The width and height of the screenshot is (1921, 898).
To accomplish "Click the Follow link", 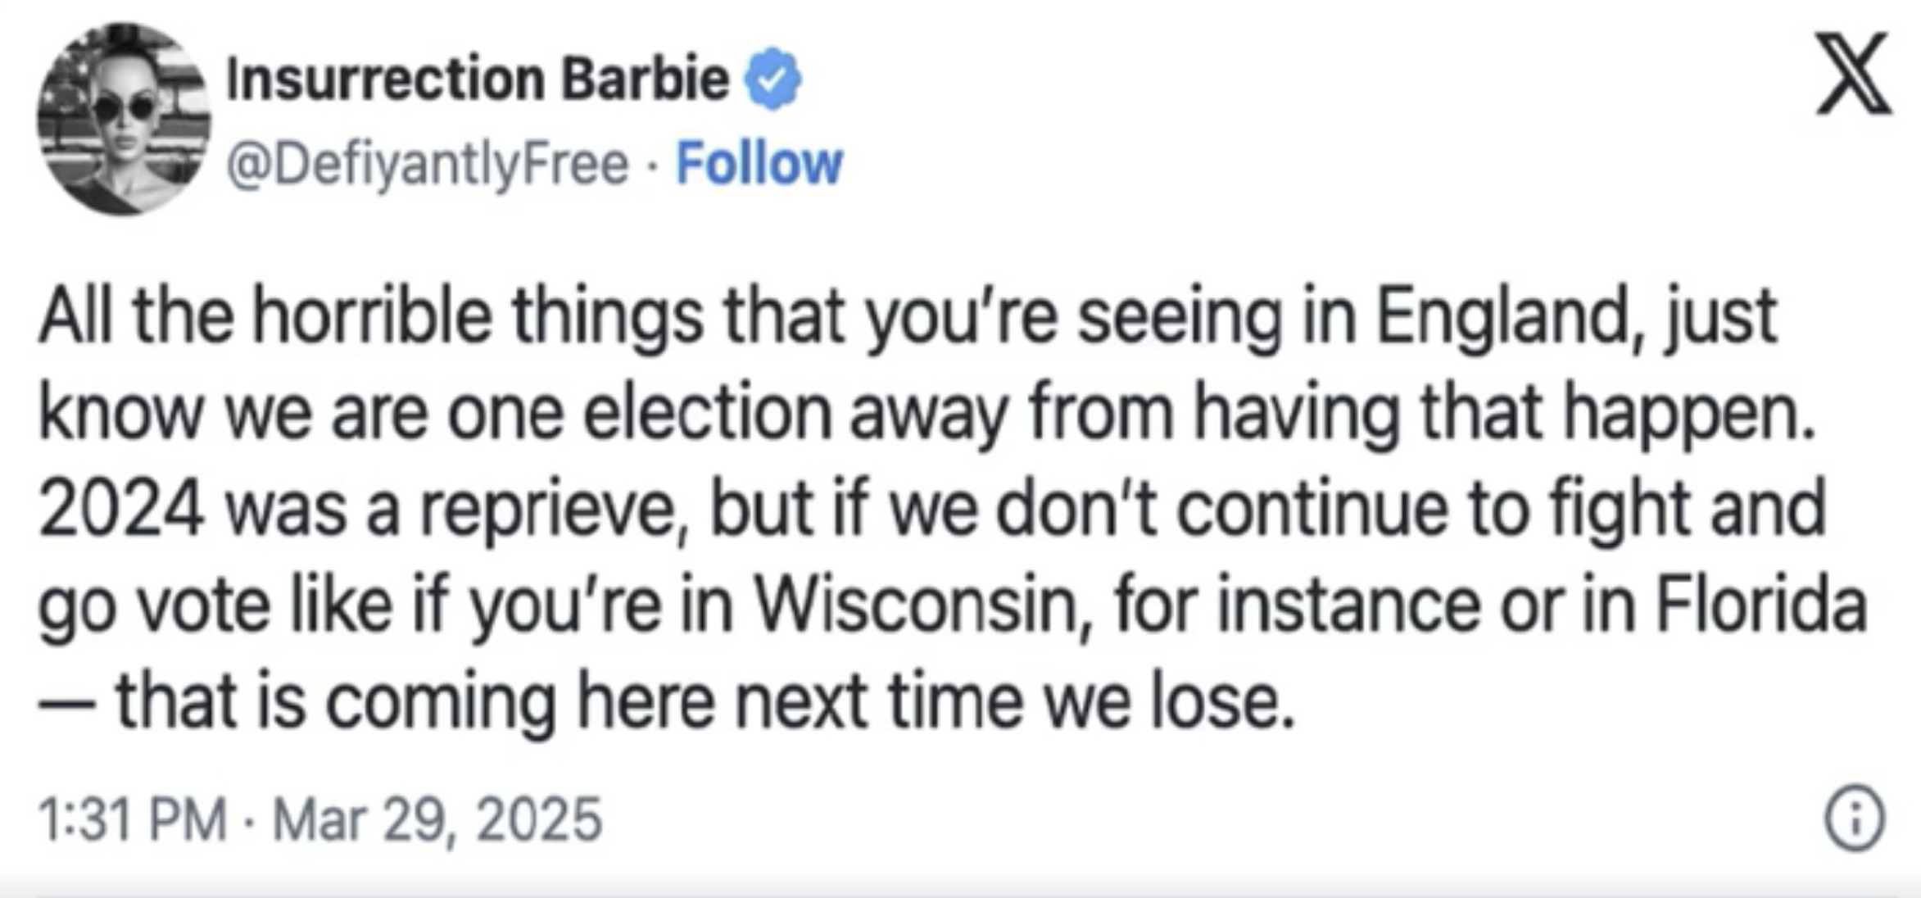I will click(759, 164).
